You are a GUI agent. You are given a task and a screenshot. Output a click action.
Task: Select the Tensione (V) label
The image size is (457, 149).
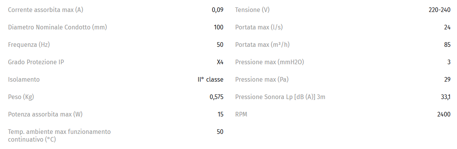click(x=252, y=10)
